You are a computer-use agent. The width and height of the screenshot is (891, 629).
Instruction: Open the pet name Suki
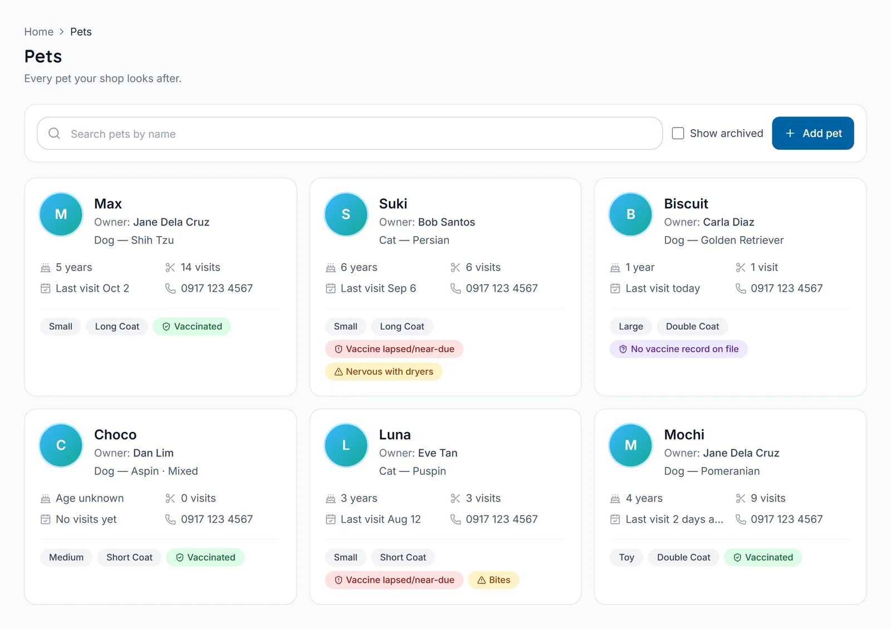click(393, 204)
